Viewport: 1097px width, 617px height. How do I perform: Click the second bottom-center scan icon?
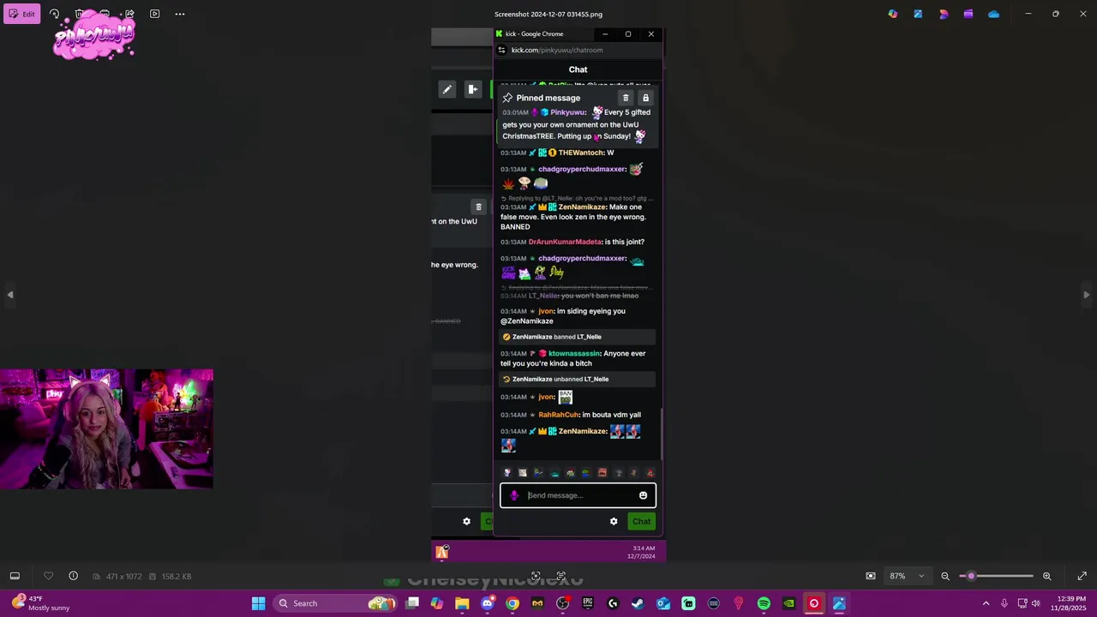tap(560, 576)
